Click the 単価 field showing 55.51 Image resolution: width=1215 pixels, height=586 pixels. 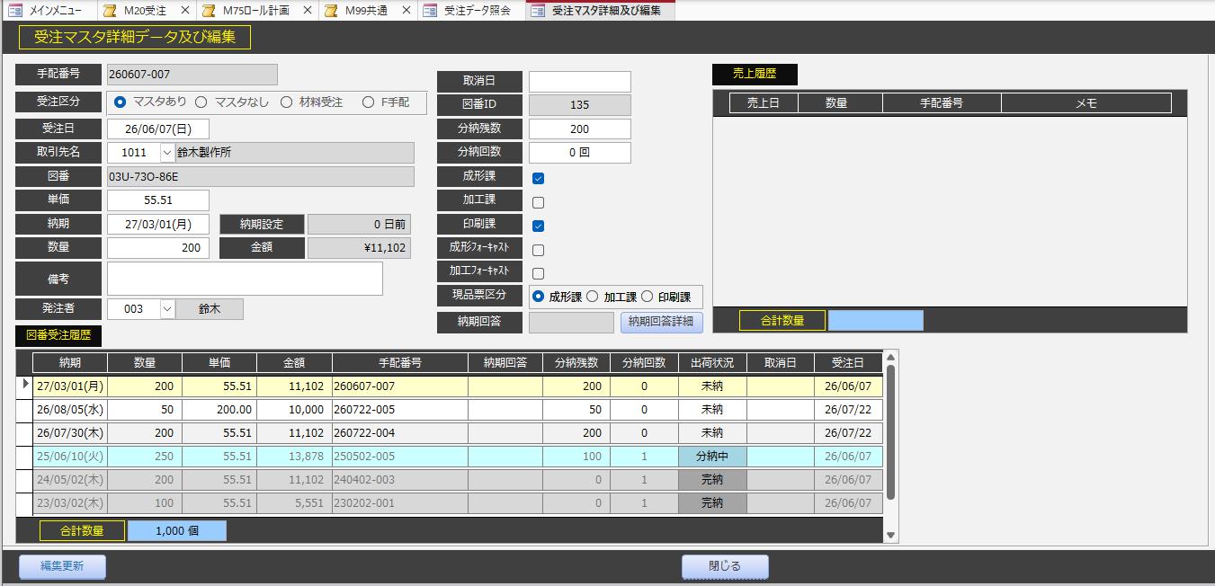tap(158, 200)
